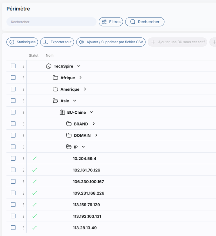The height and width of the screenshot is (236, 216).
Task: Click green checkmark status of 113.28.13.49
Action: [x=35, y=228]
